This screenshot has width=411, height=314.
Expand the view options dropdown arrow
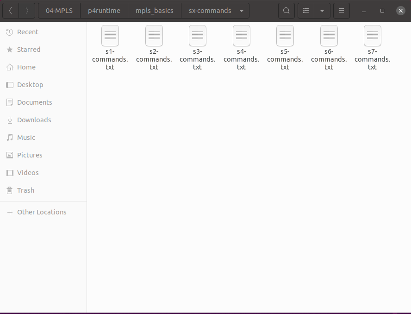coord(322,11)
